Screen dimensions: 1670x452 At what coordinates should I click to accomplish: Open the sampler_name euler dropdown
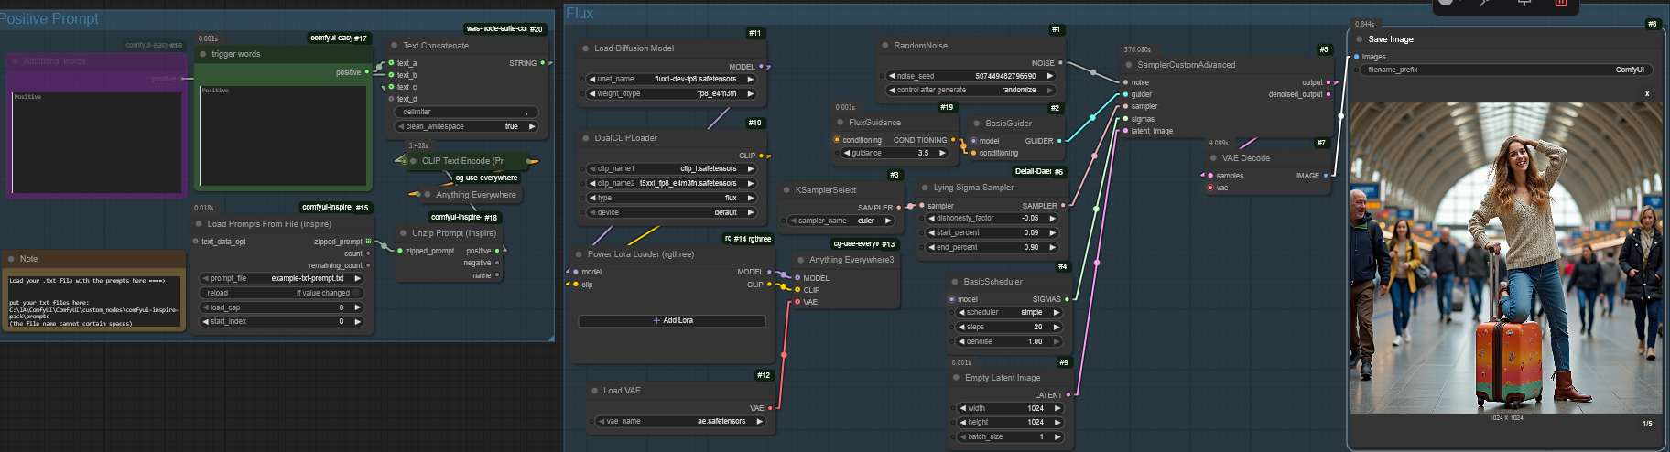point(840,221)
